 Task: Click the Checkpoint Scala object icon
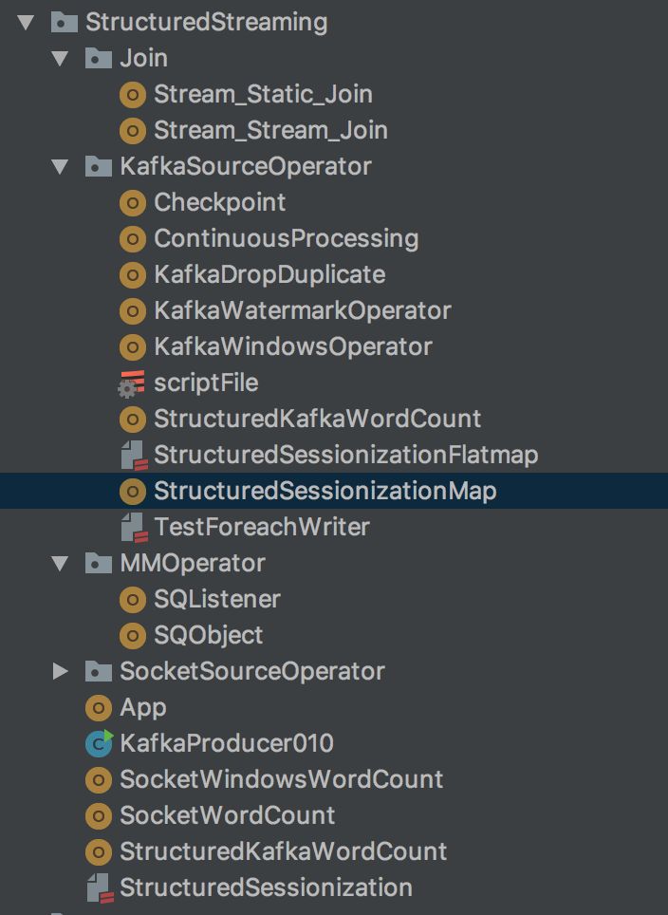(x=132, y=202)
